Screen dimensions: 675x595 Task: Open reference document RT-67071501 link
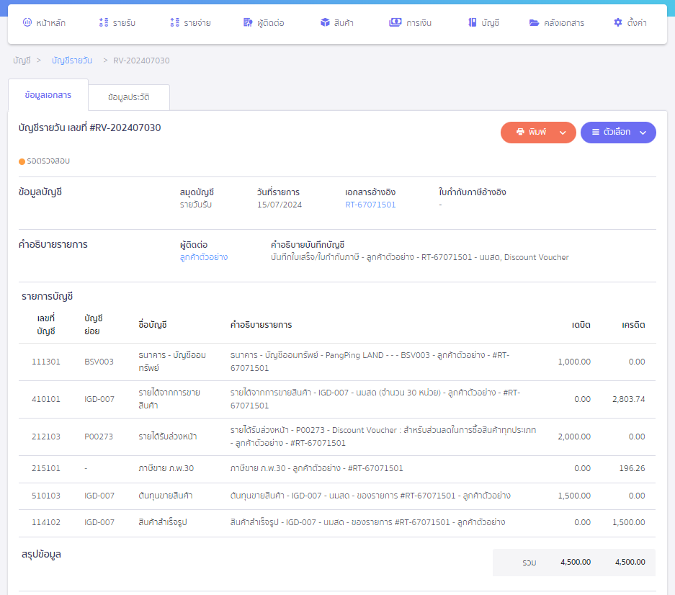click(x=370, y=205)
